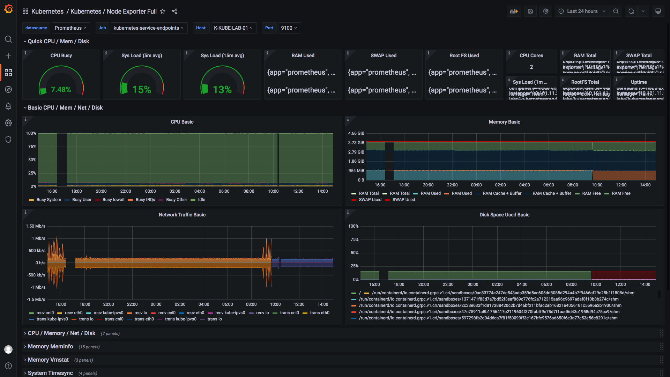
Task: Open the CPU Cores panel title menu
Action: pos(531,56)
